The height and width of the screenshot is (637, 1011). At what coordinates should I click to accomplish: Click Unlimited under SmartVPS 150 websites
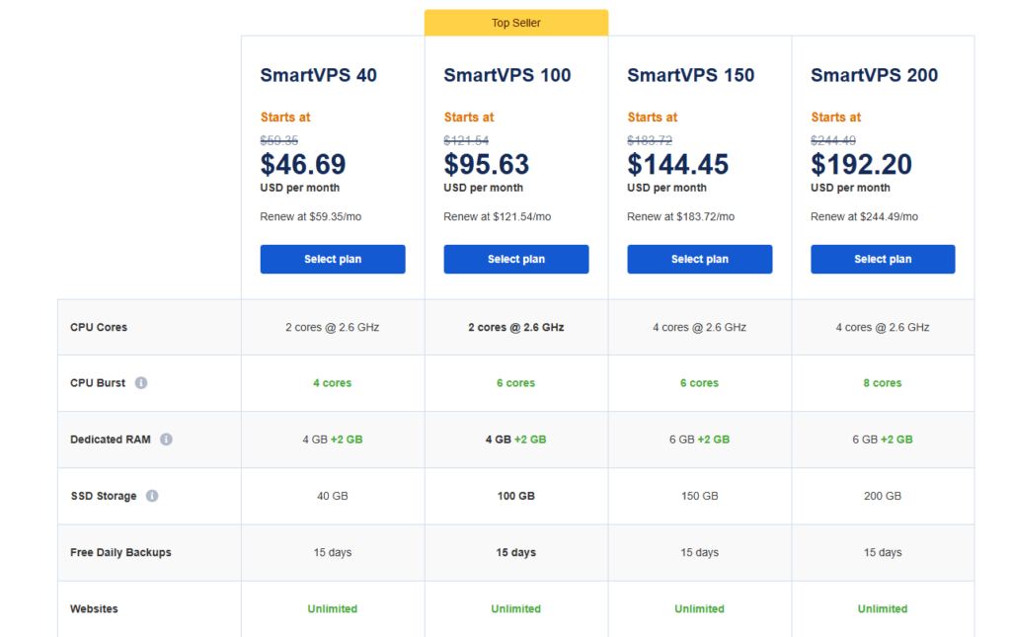pos(699,608)
